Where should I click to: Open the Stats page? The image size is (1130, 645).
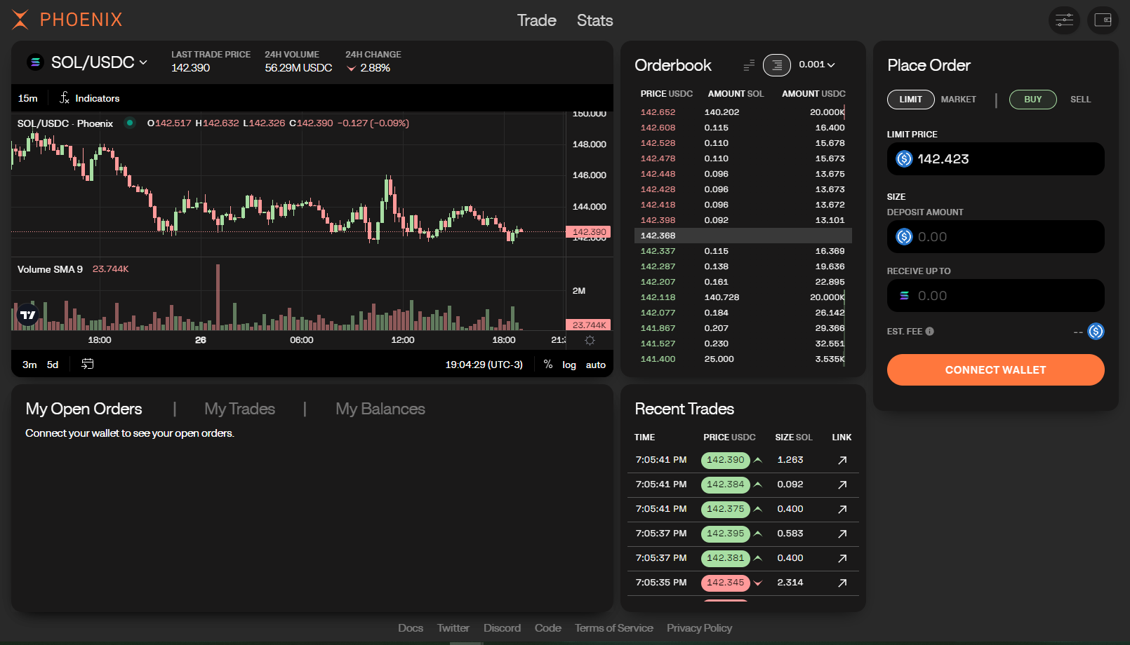pos(594,20)
